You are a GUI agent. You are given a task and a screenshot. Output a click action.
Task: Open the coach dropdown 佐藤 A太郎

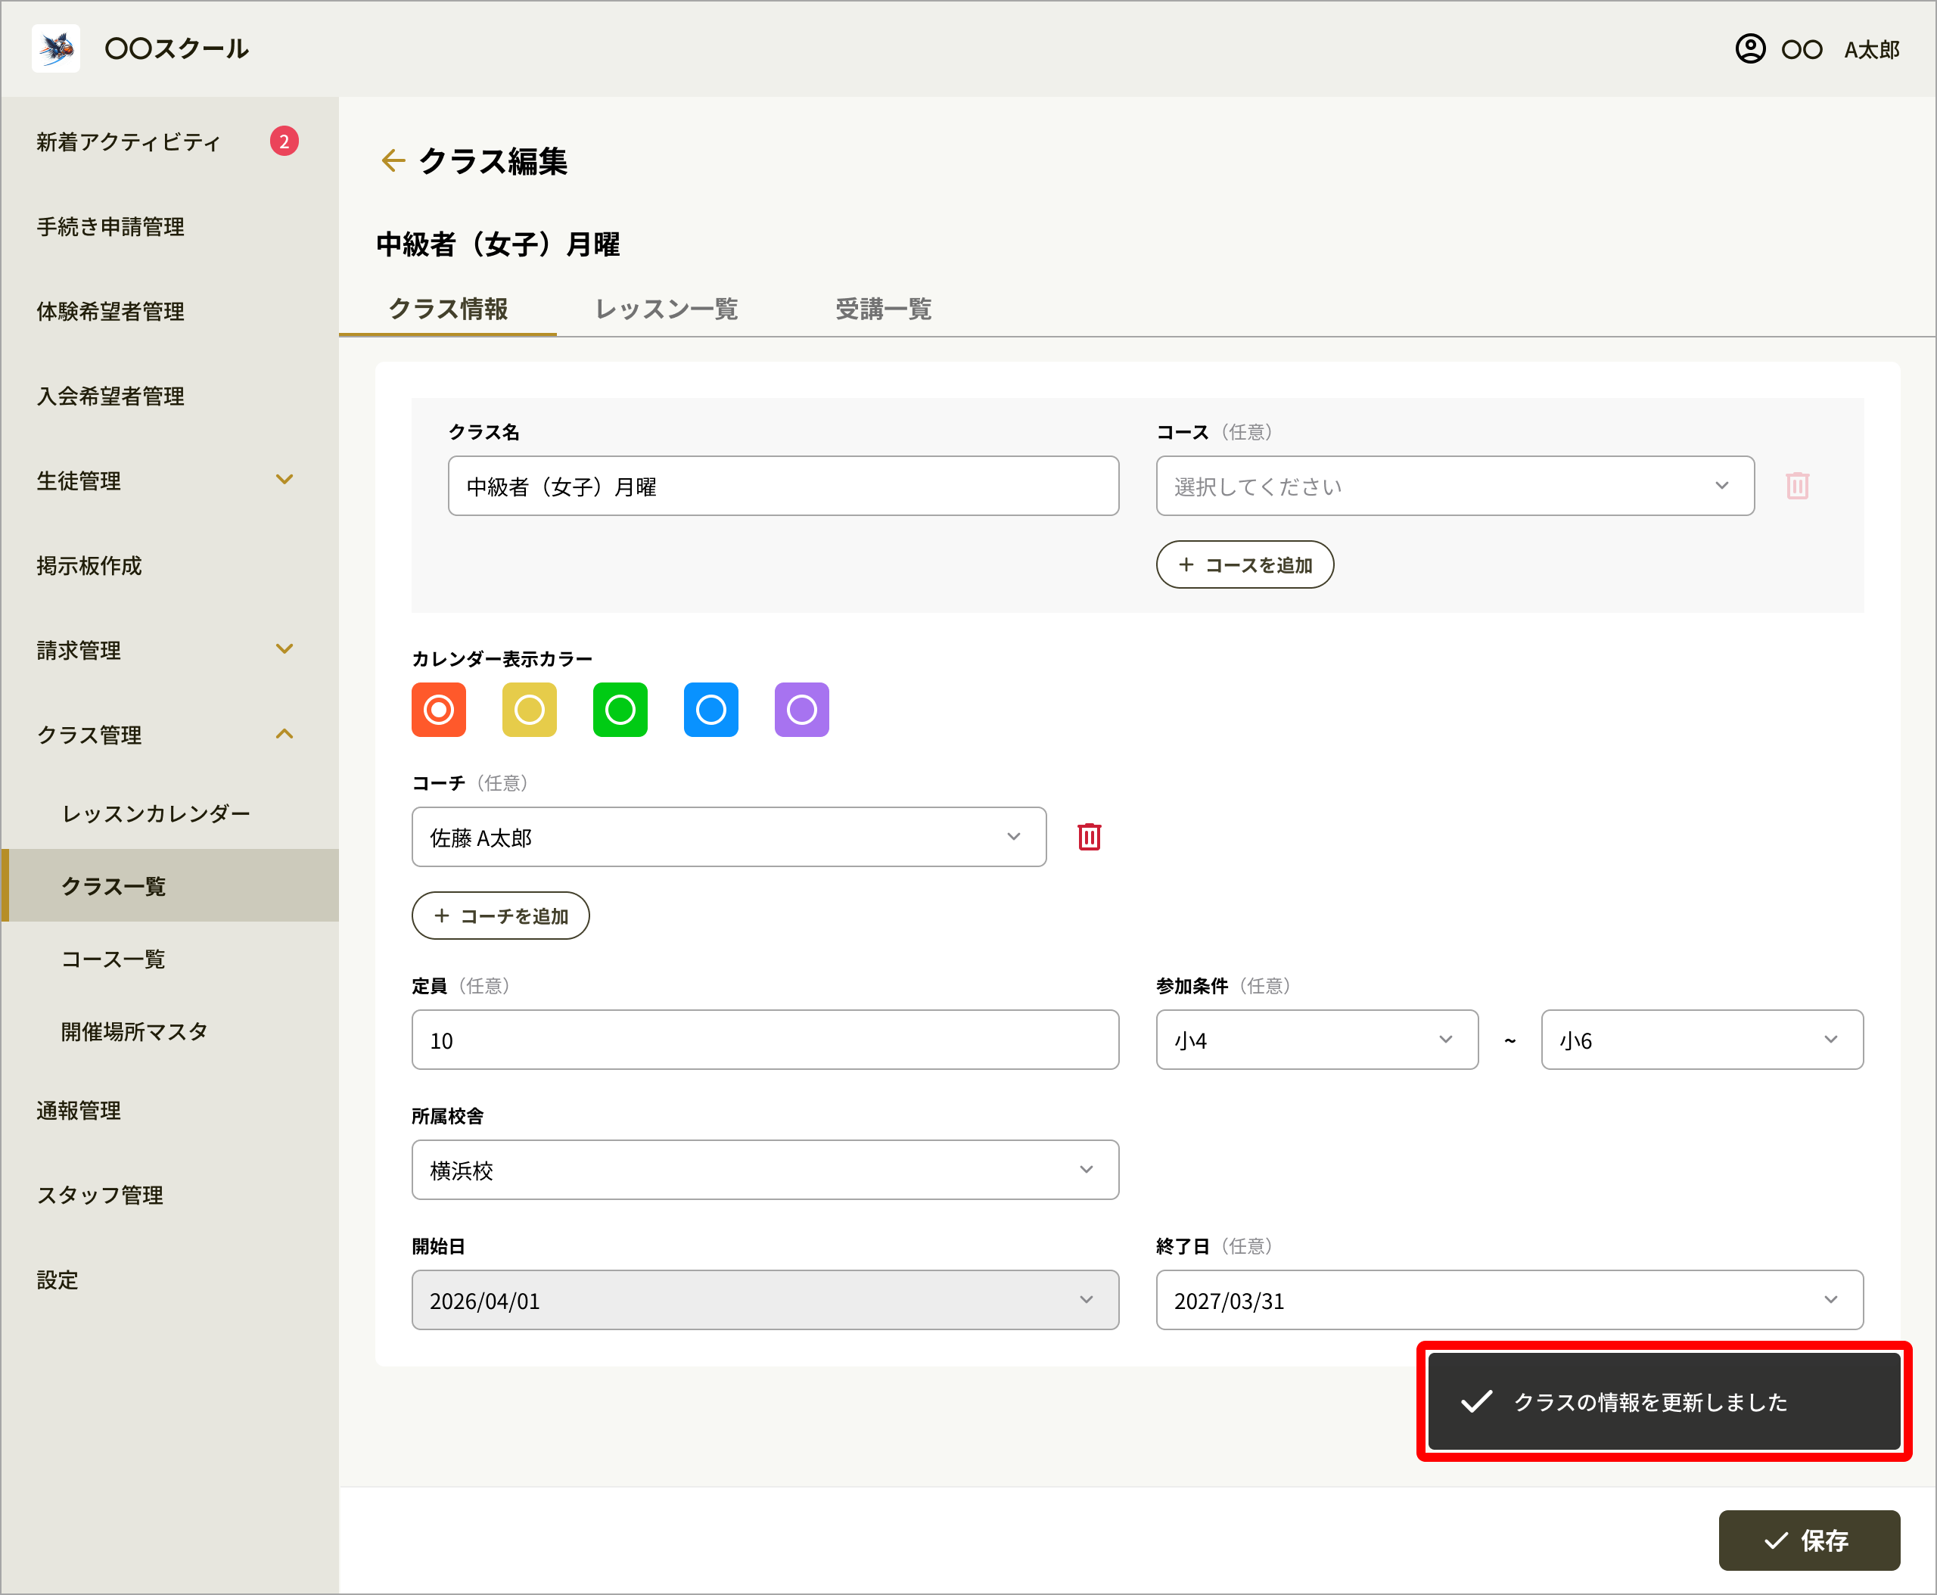[x=729, y=837]
